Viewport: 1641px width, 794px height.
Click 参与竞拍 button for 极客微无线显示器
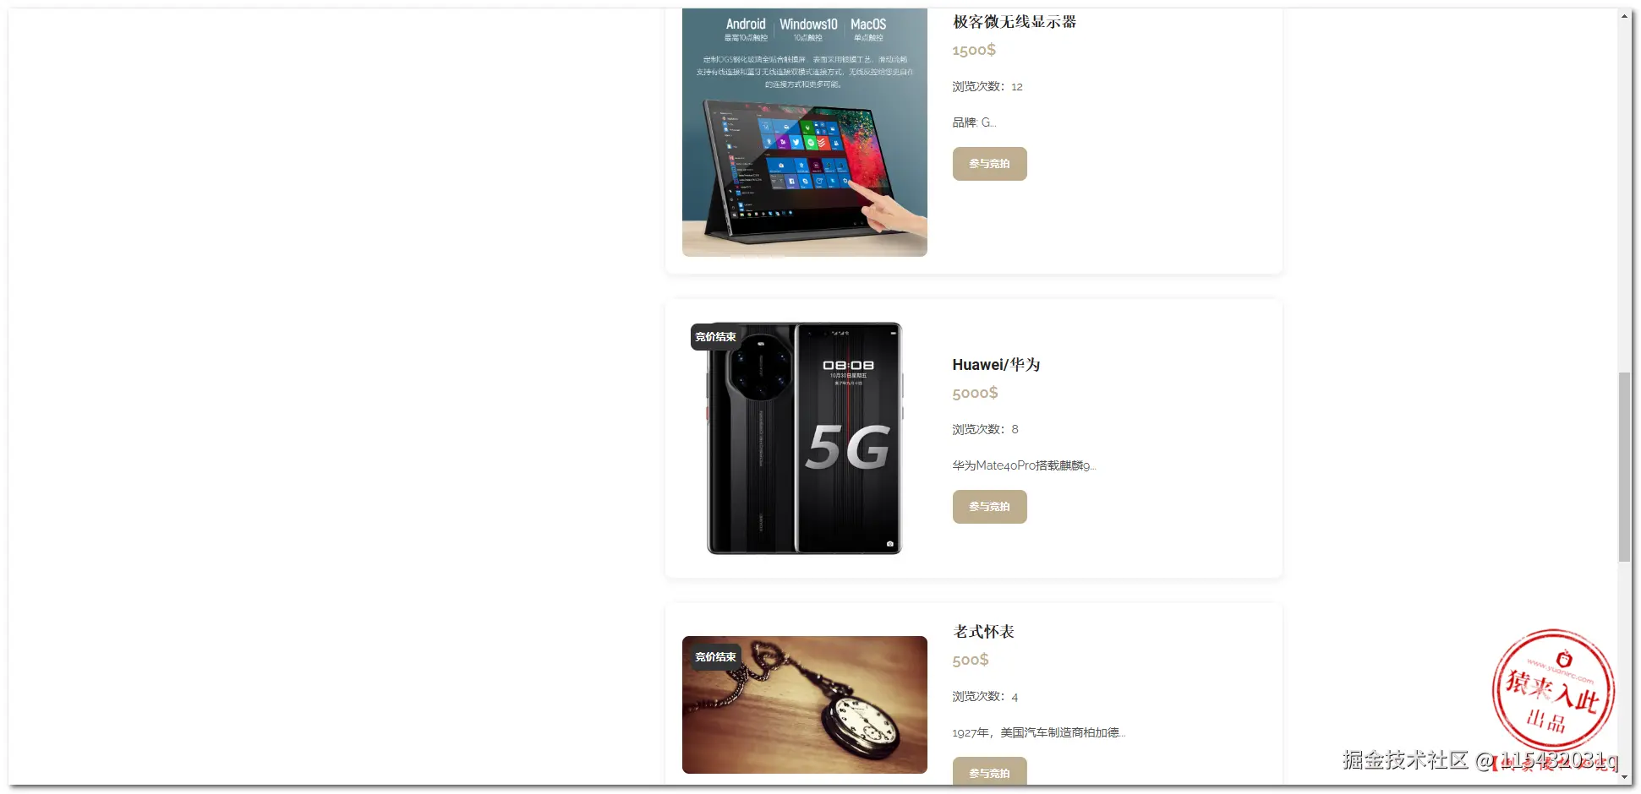[x=989, y=164]
